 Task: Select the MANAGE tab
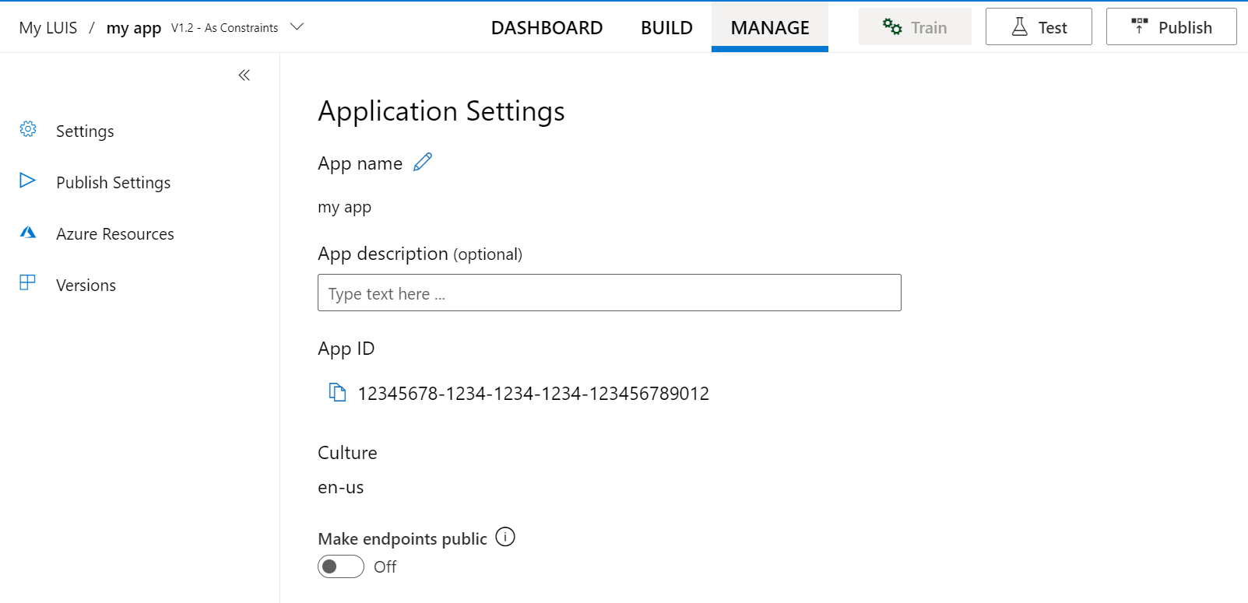(769, 28)
